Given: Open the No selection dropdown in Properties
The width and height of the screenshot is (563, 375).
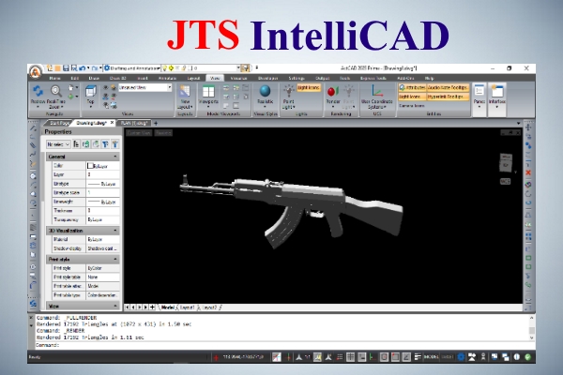Looking at the screenshot, I should coord(58,144).
